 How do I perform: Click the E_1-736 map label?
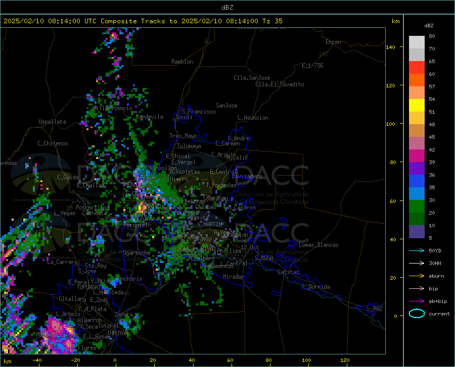[312, 66]
